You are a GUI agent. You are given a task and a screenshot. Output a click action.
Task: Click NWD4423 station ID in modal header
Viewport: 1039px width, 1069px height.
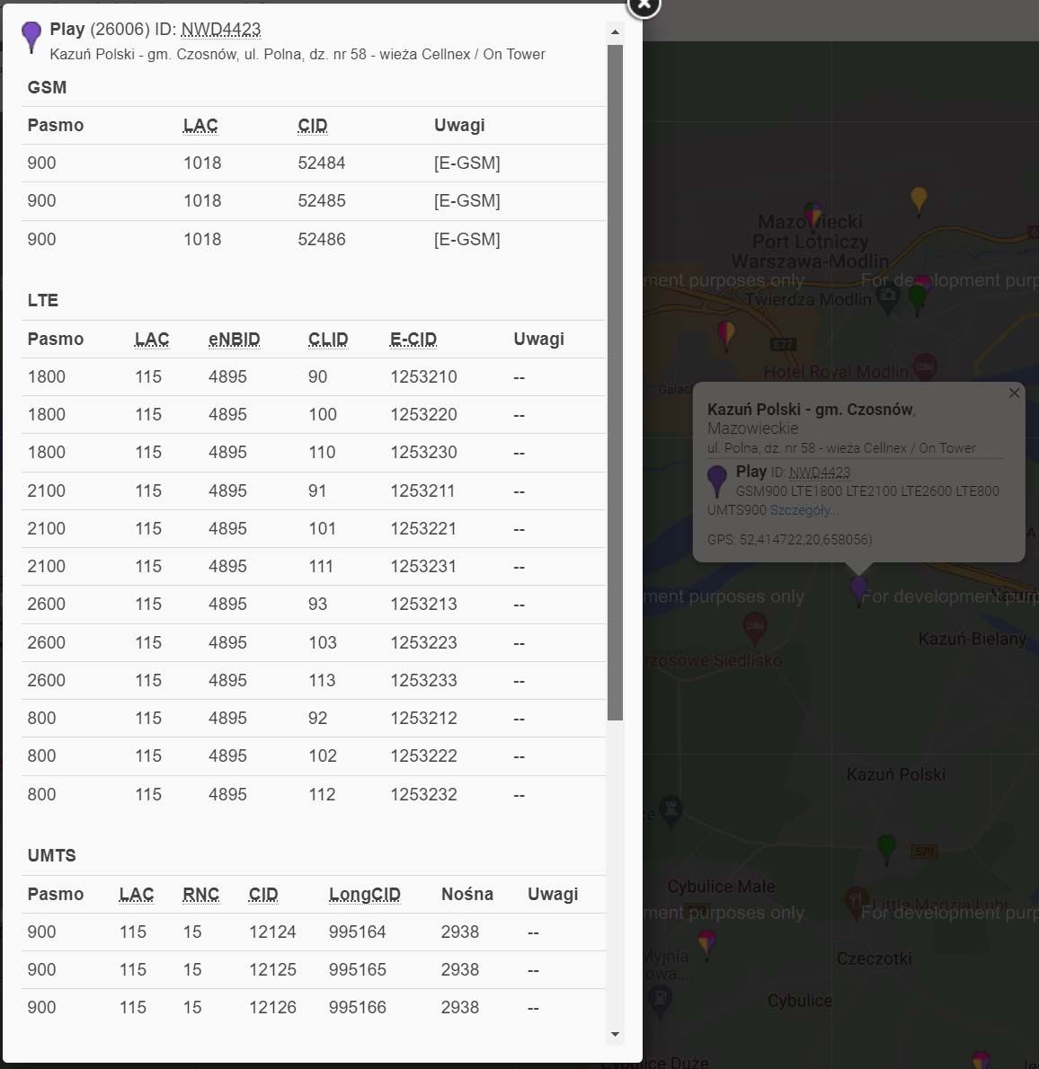(221, 30)
